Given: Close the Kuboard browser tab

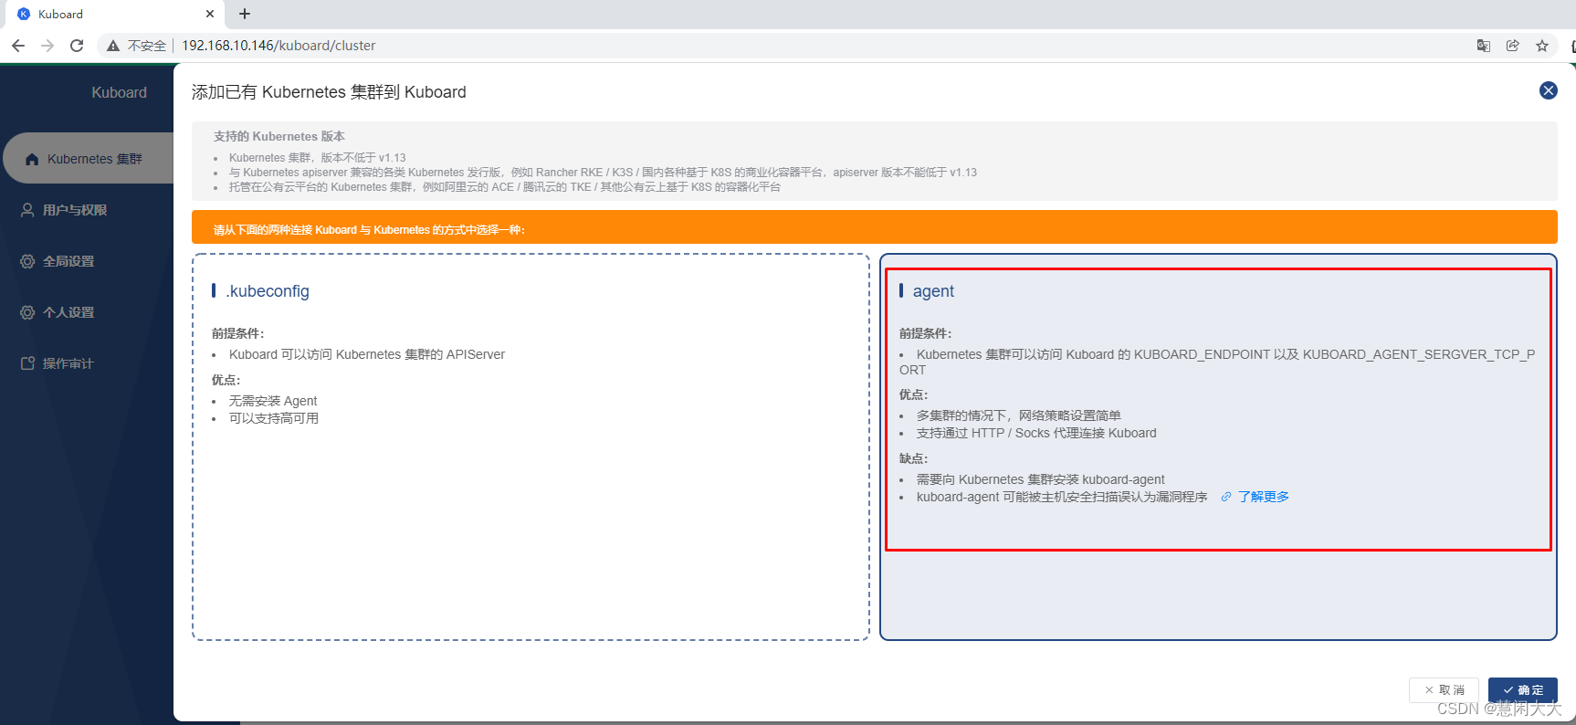Looking at the screenshot, I should coord(210,14).
